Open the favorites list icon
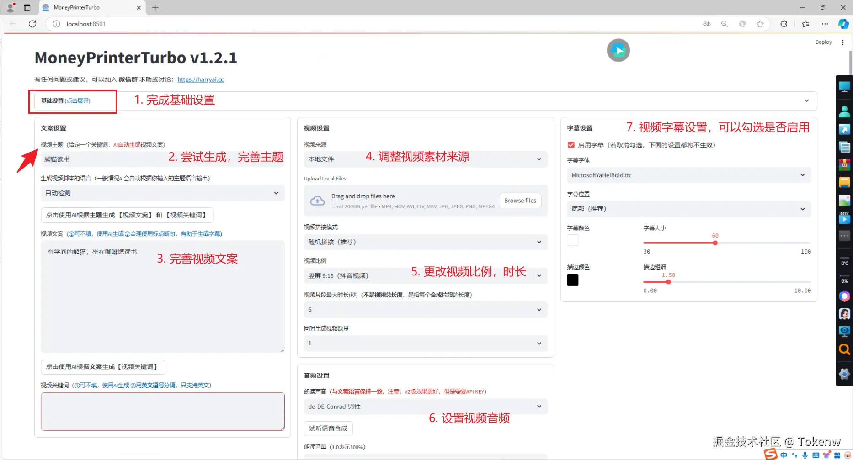The width and height of the screenshot is (853, 460). (x=805, y=24)
